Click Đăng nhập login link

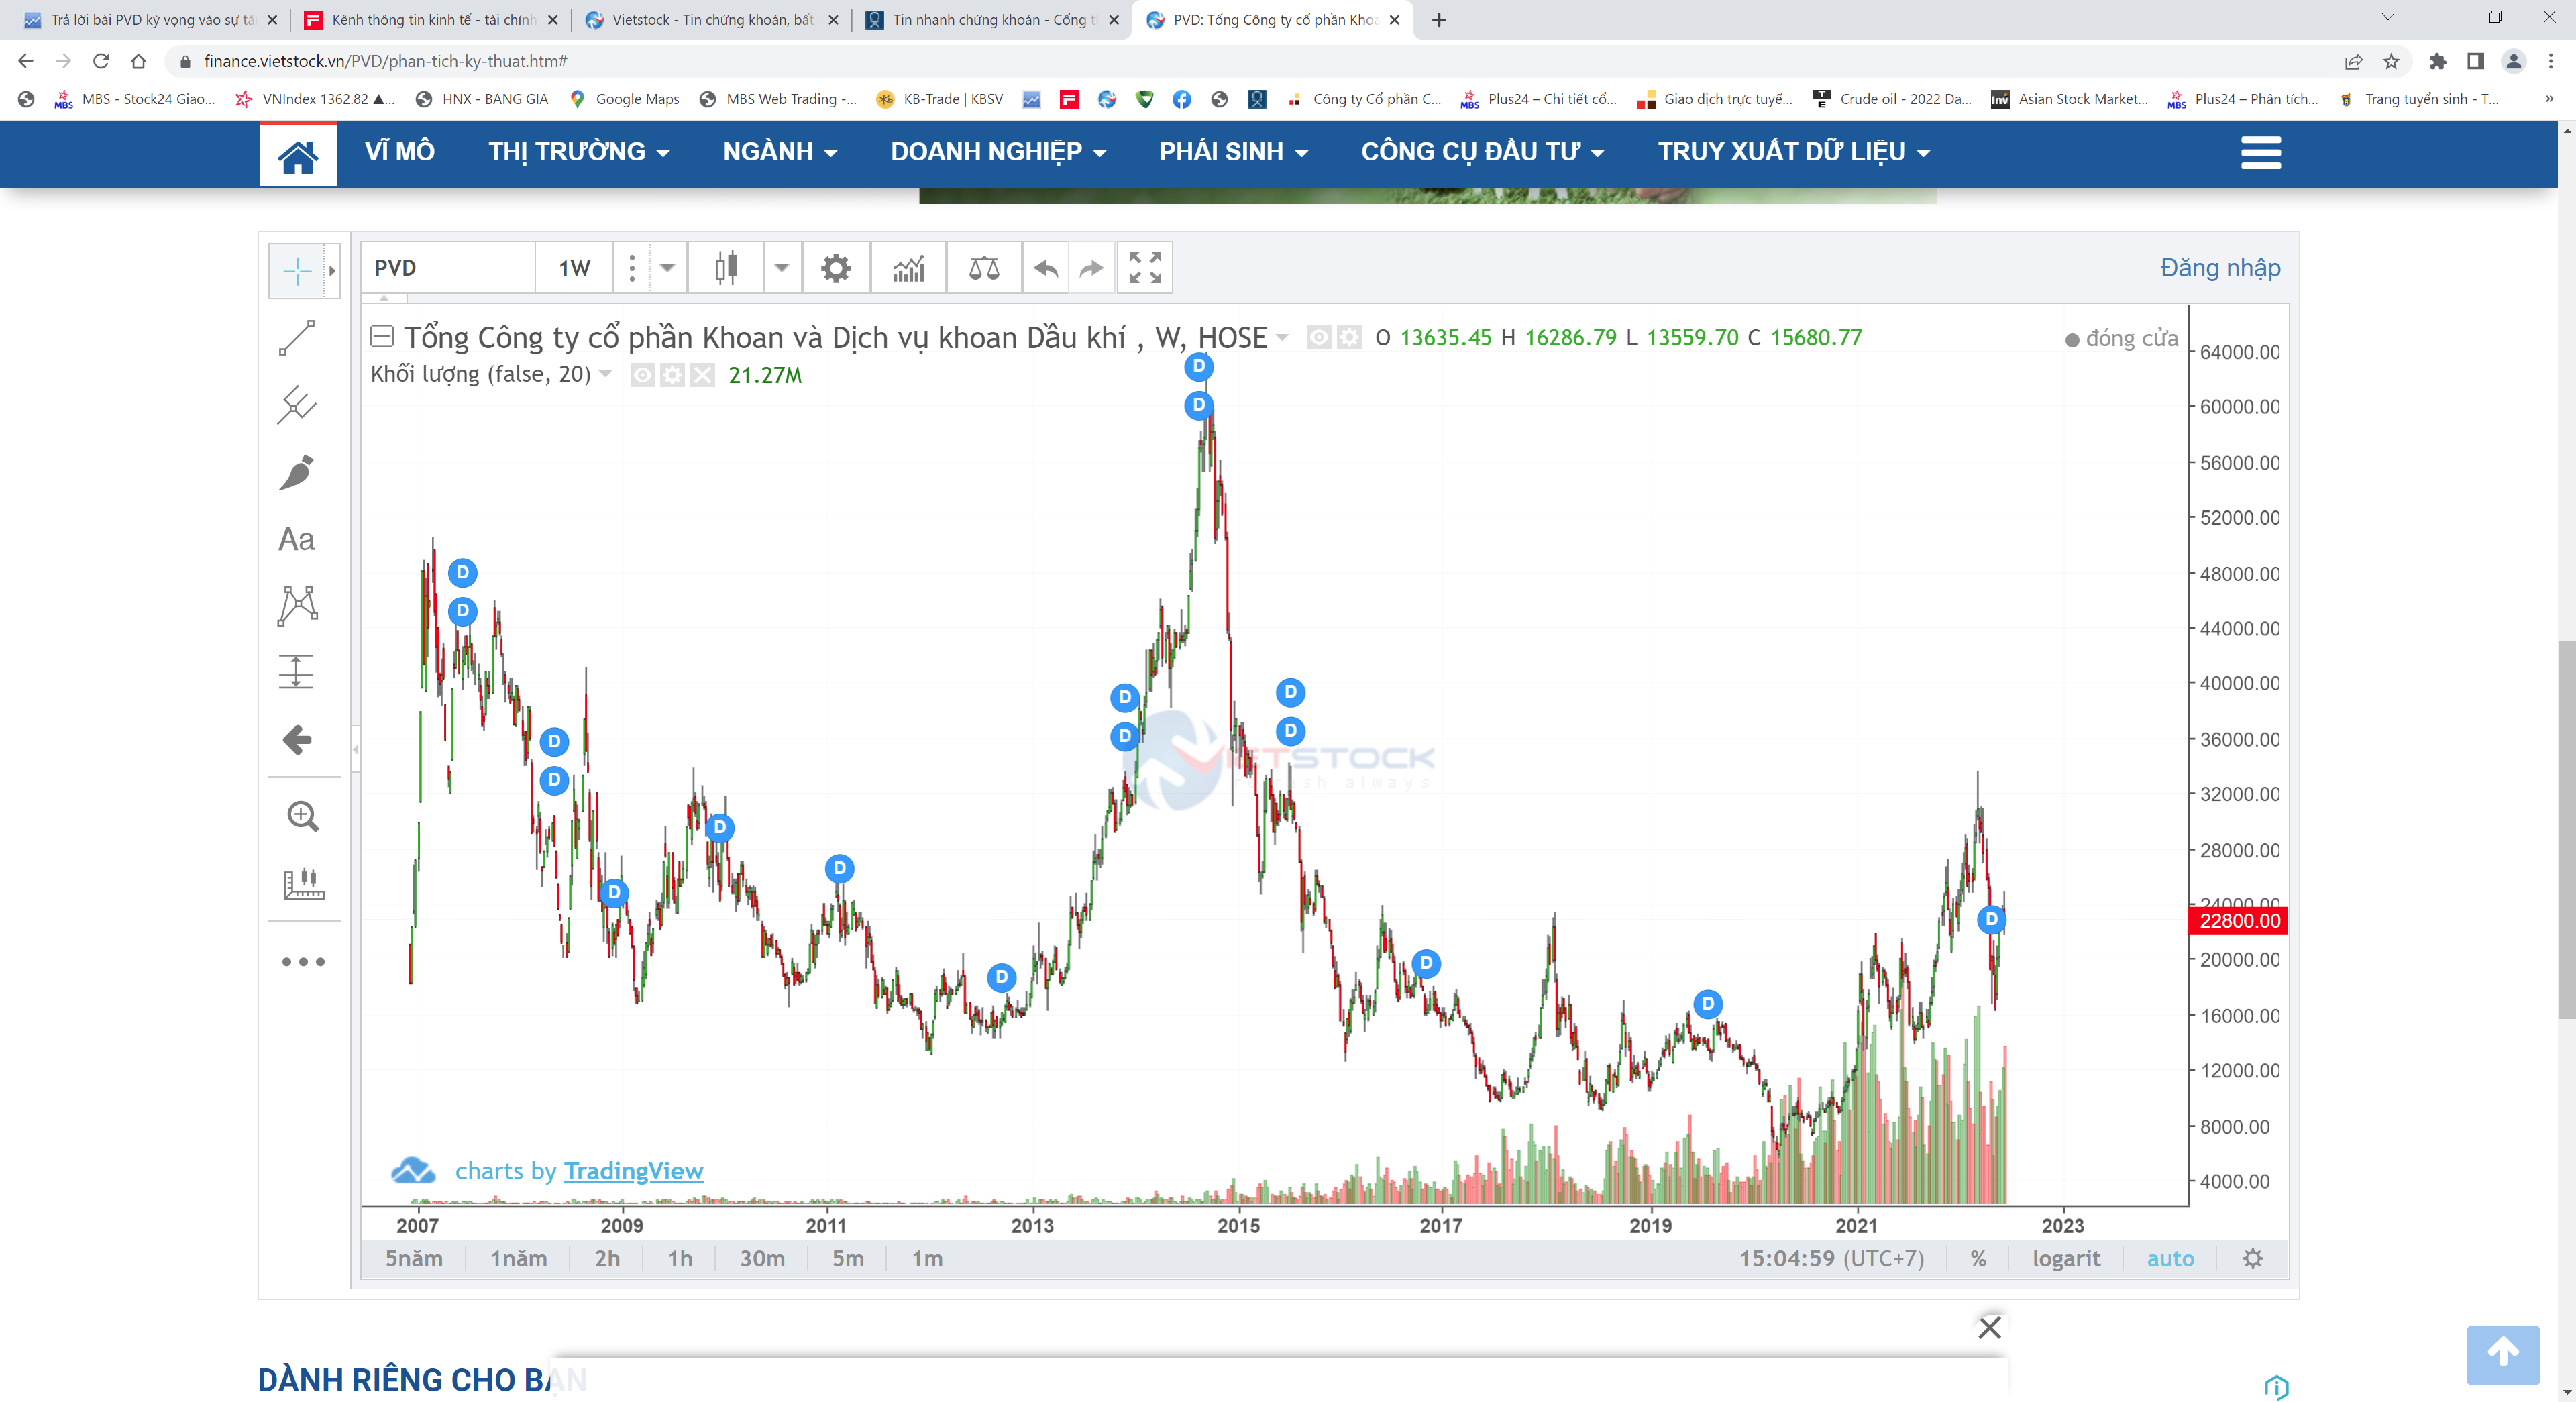pyautogui.click(x=2219, y=268)
